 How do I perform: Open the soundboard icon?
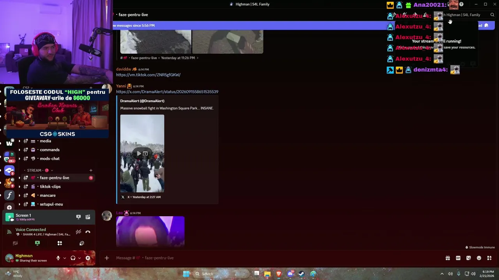(x=82, y=243)
